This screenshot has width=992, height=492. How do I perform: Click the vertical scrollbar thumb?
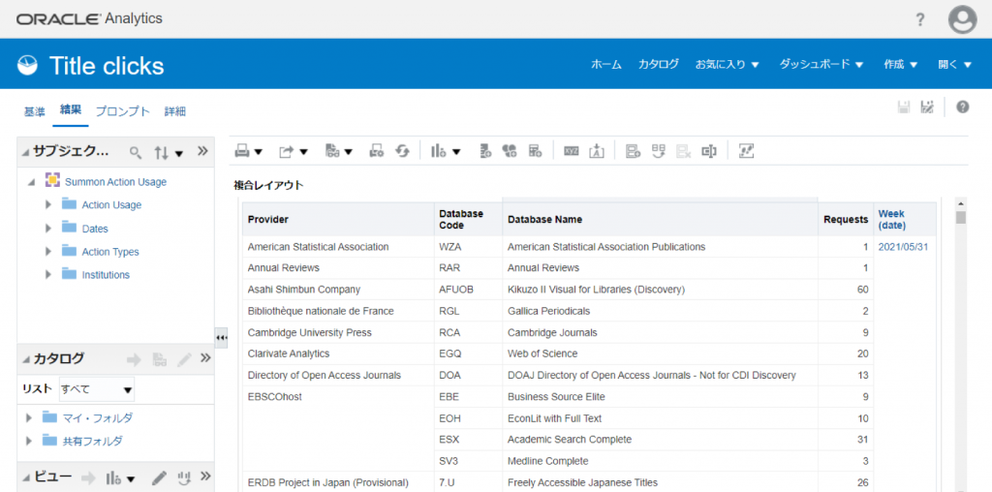click(961, 218)
